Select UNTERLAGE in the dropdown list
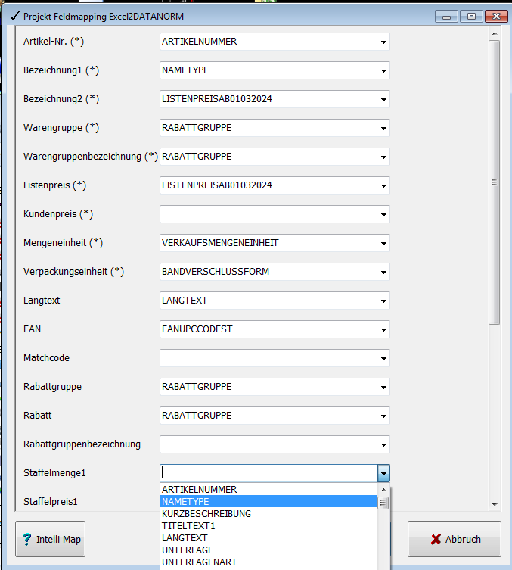The width and height of the screenshot is (512, 570). pos(268,550)
